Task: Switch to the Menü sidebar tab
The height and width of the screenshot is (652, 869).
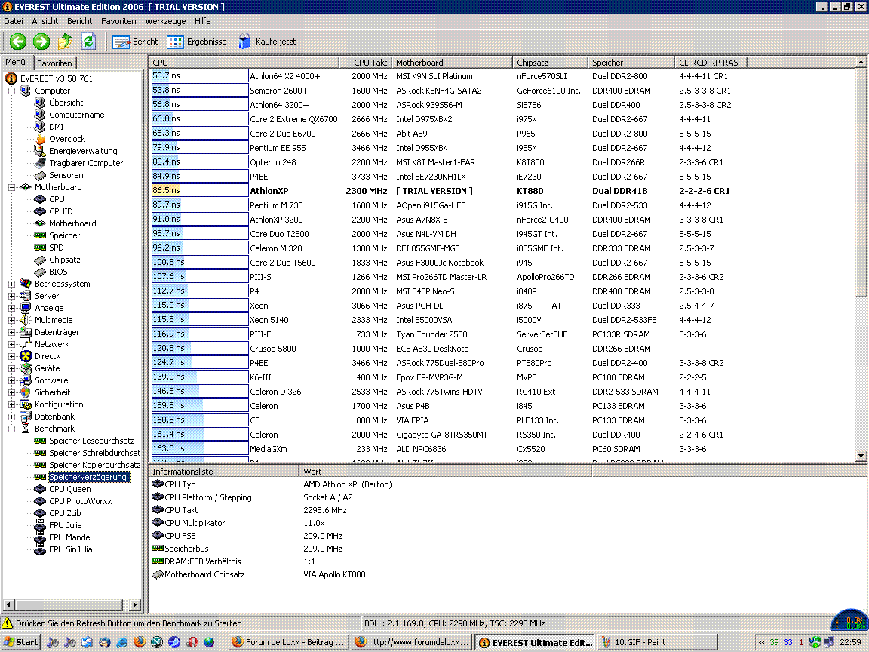Action: tap(16, 62)
